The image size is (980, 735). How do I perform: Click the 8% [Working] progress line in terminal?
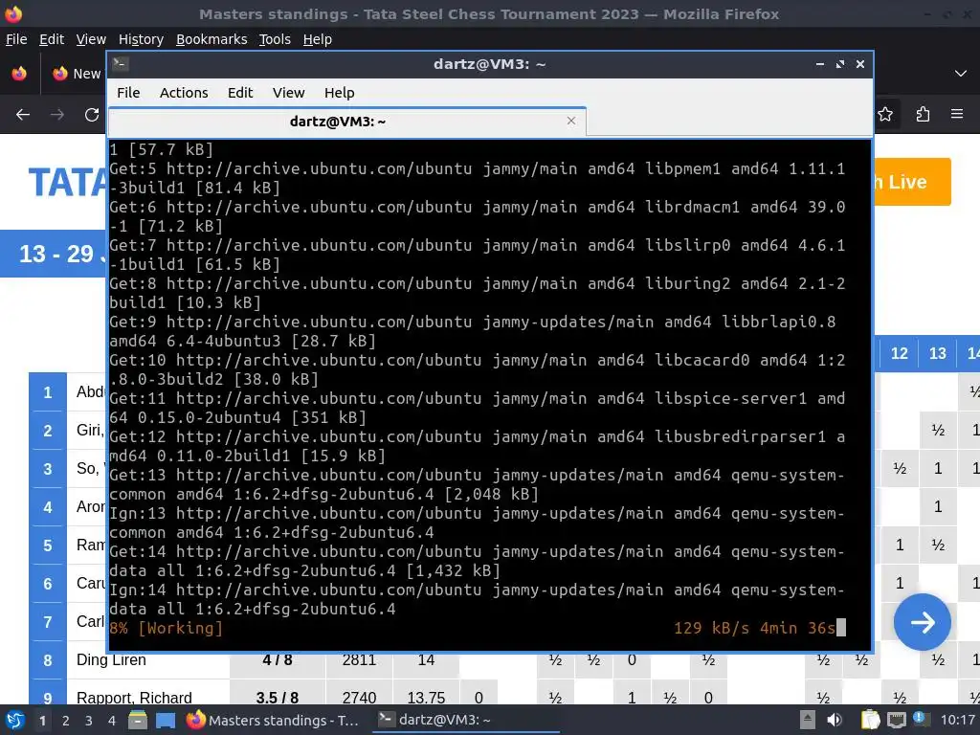pyautogui.click(x=167, y=628)
